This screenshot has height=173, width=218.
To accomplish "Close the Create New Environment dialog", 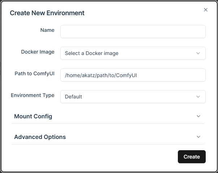I will (x=206, y=10).
